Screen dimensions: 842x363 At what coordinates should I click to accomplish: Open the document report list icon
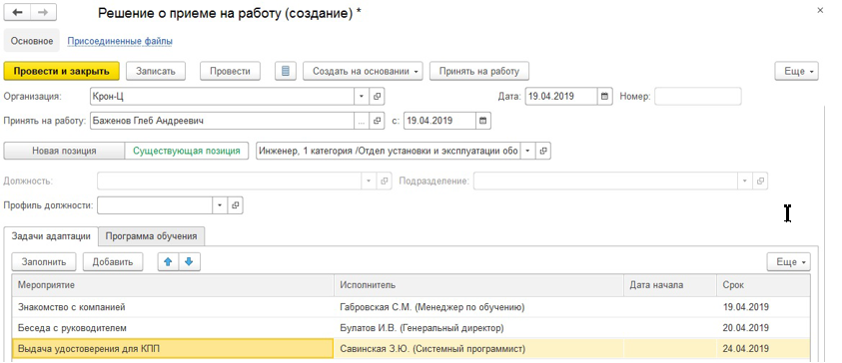point(286,72)
